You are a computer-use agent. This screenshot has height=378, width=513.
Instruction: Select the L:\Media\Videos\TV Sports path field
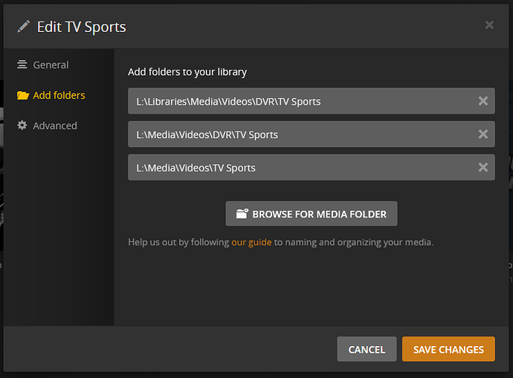[312, 168]
